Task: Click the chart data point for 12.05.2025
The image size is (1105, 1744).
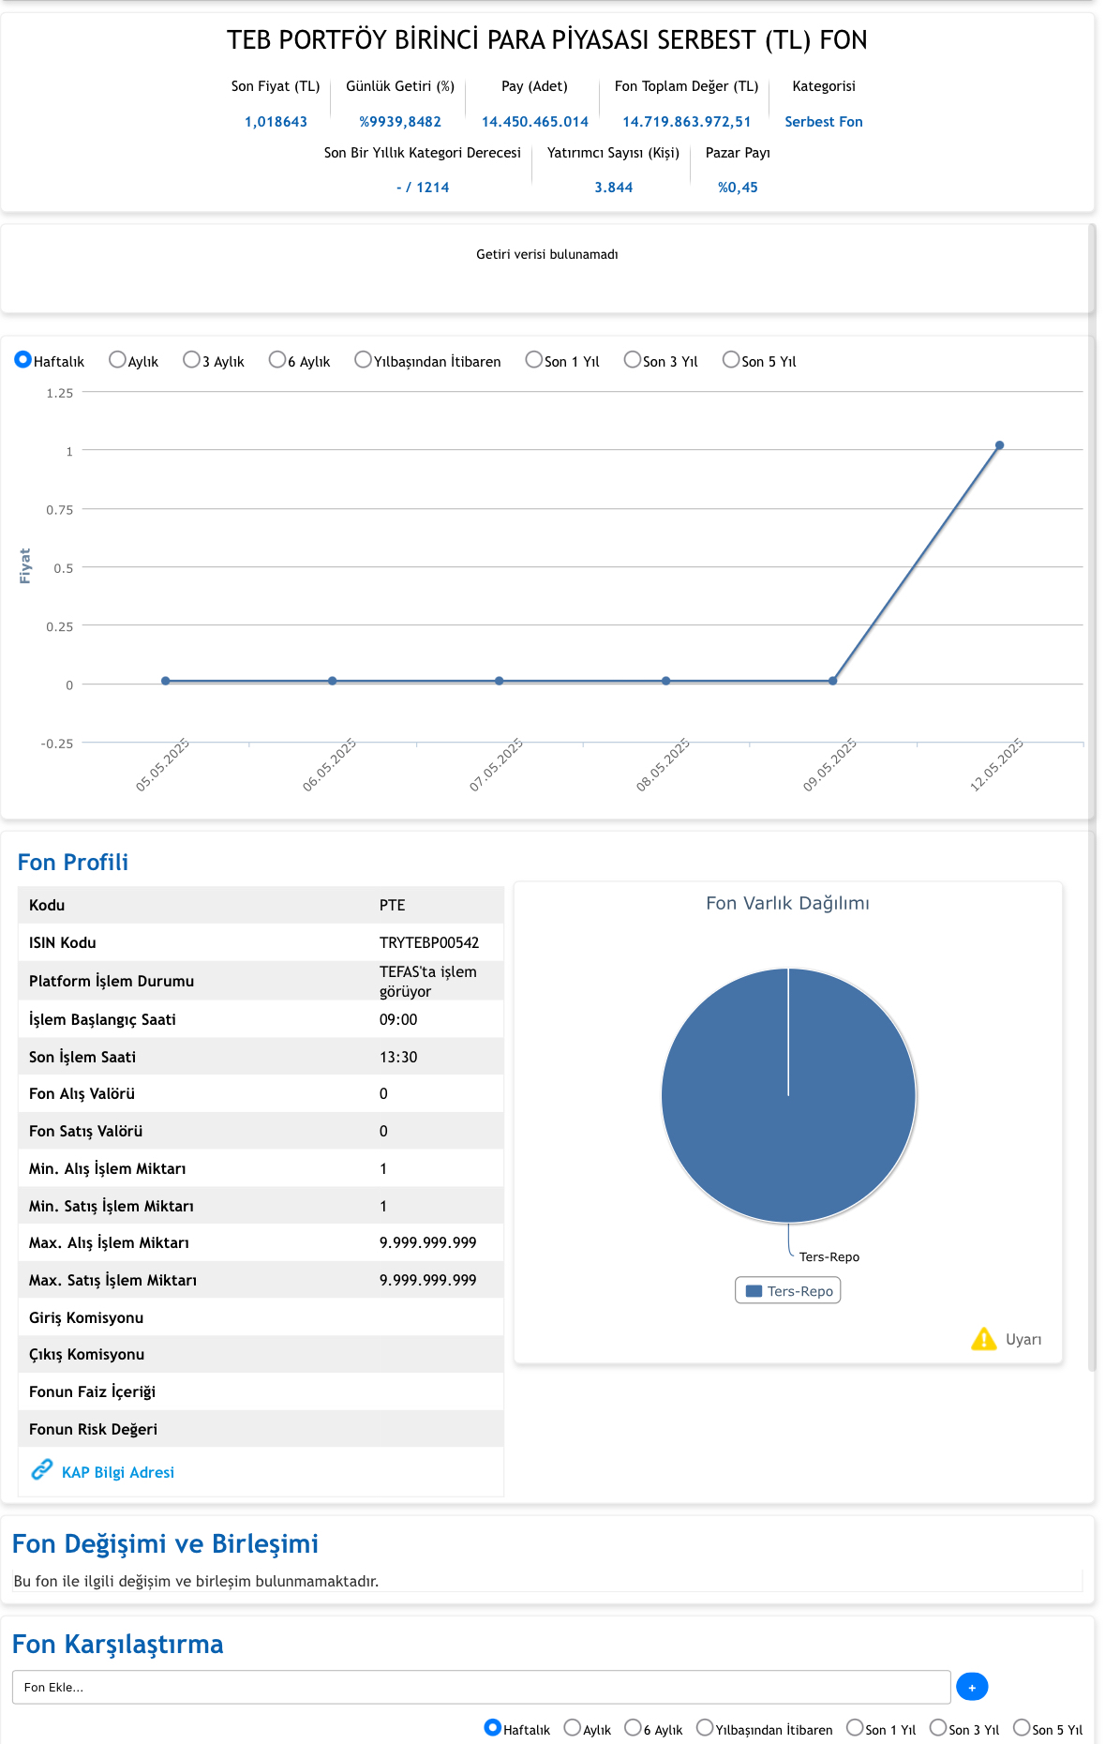Action: click(1000, 445)
